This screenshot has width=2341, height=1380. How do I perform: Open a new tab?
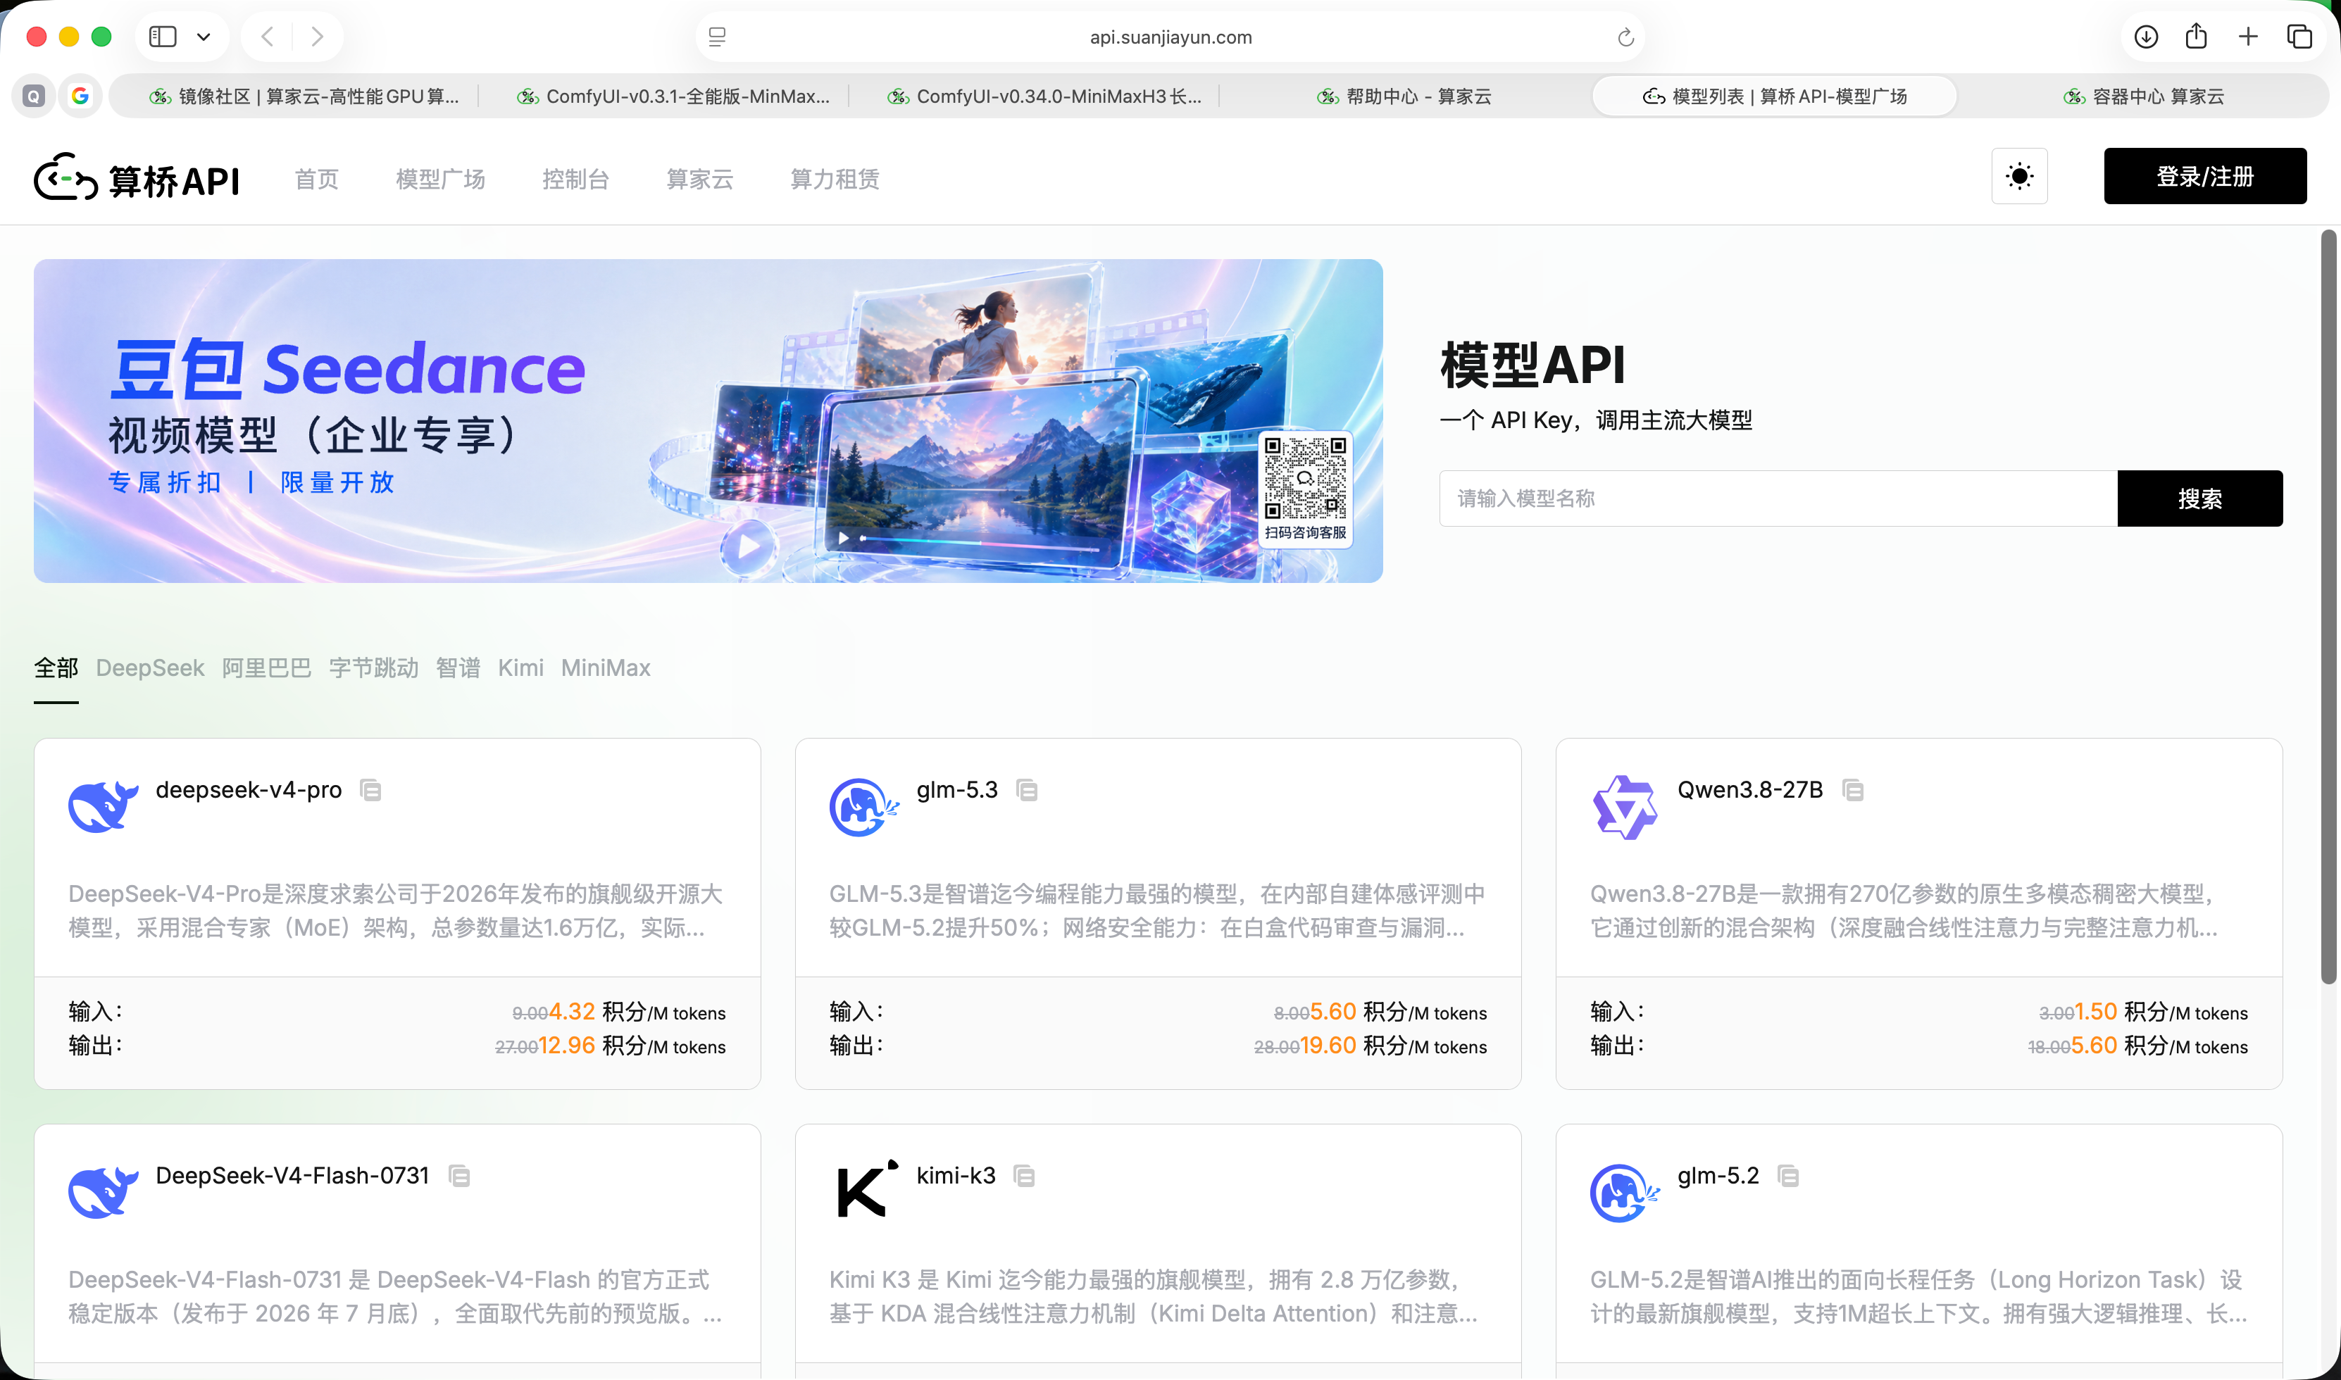click(x=2248, y=37)
